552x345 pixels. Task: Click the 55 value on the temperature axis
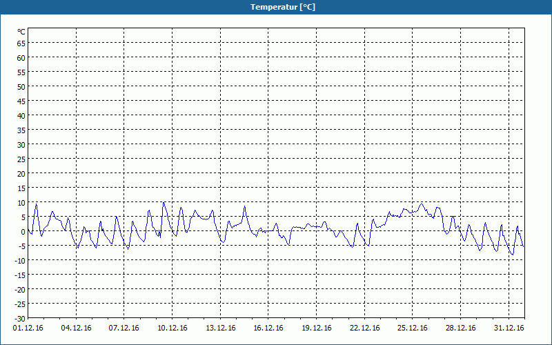tap(21, 72)
